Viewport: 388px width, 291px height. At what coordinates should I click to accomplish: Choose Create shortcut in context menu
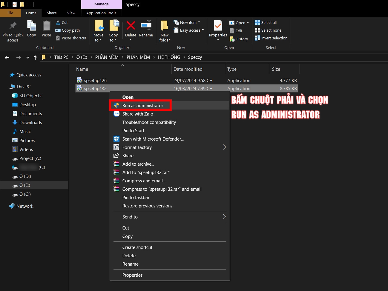coord(170,247)
